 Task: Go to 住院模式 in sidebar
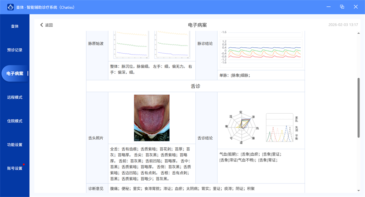[x=15, y=121]
